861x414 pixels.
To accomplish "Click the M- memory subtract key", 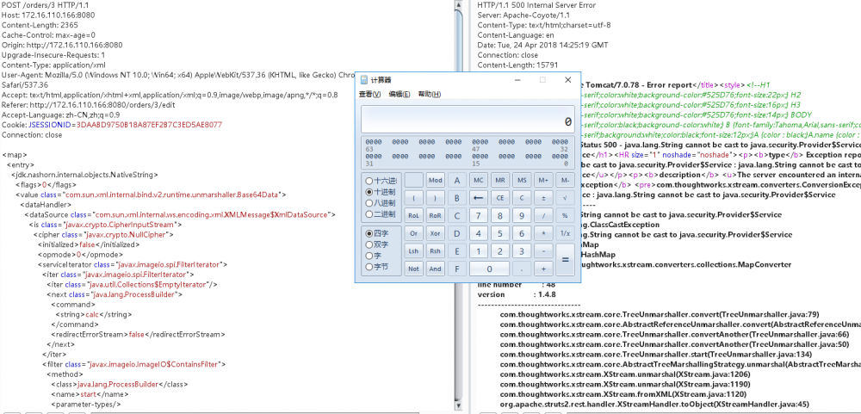I will (565, 180).
